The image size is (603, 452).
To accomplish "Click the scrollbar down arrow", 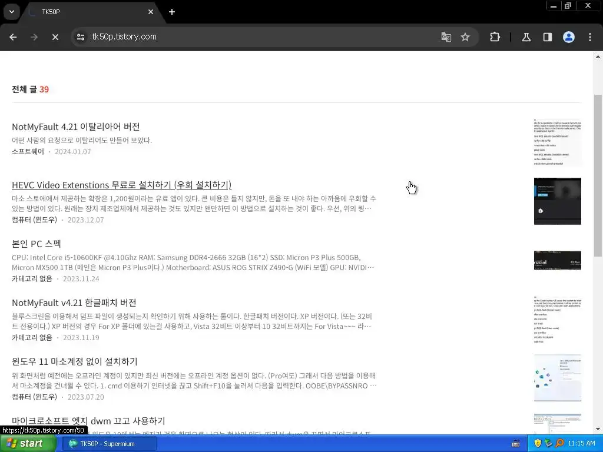I will coord(598,429).
